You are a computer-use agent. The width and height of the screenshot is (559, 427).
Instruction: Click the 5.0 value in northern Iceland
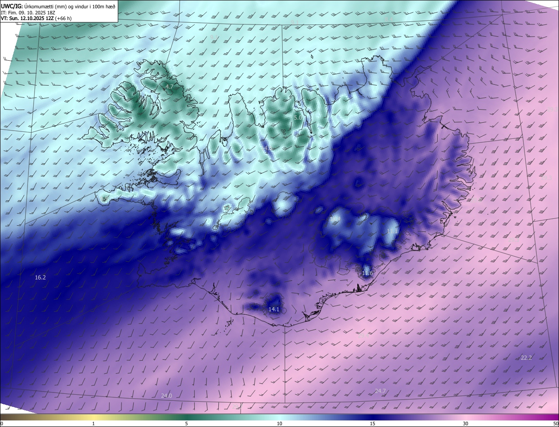click(298, 117)
